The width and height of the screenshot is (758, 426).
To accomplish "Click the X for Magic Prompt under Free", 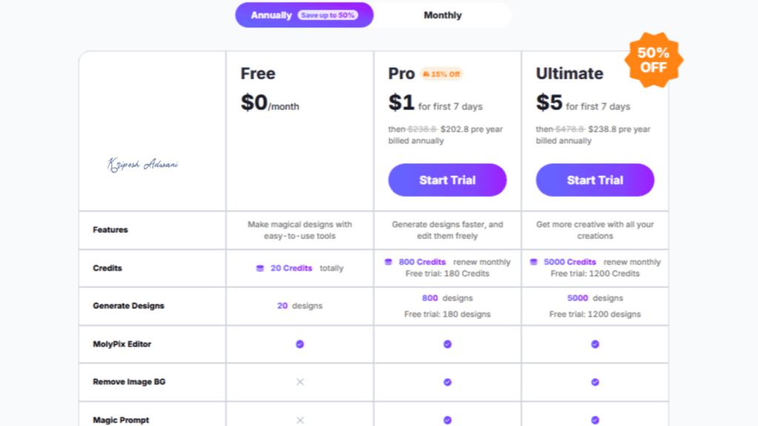I will click(x=299, y=419).
